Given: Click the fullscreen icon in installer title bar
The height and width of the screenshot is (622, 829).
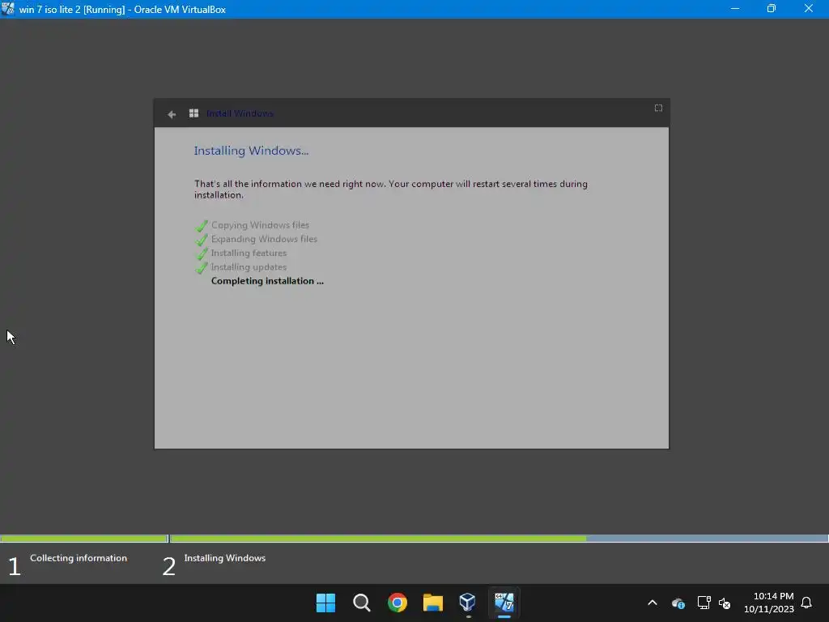Looking at the screenshot, I should tap(658, 108).
